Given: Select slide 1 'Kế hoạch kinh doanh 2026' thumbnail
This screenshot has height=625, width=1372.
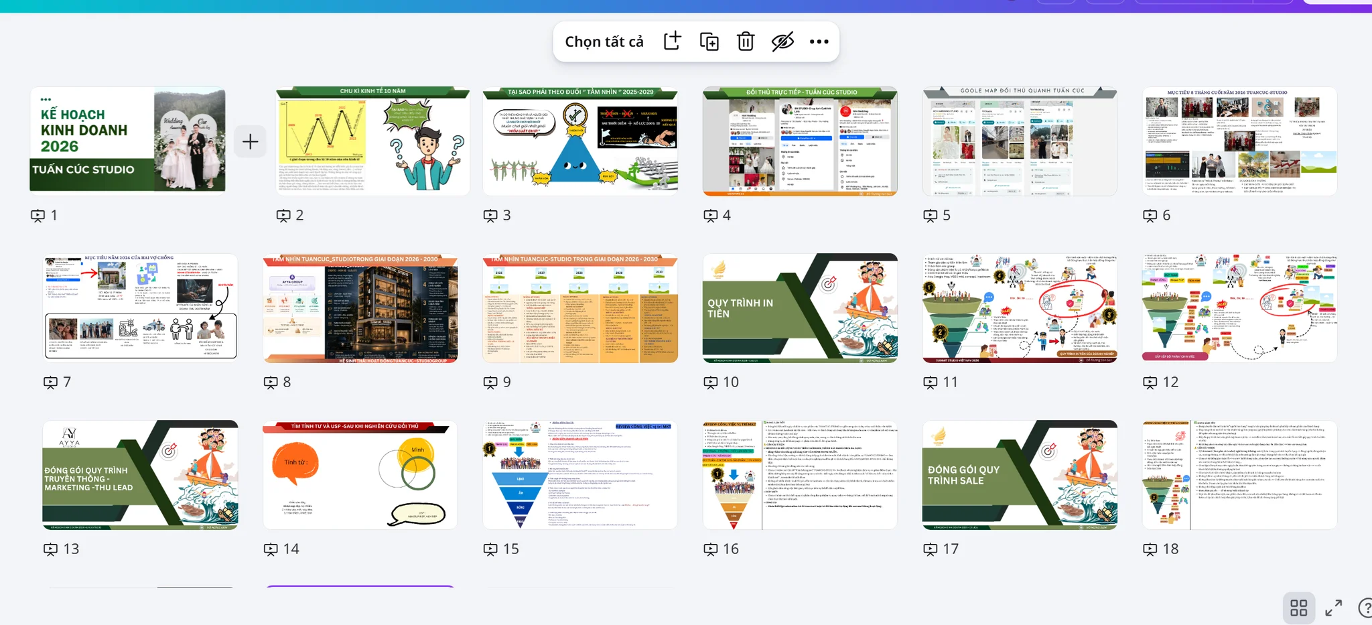Looking at the screenshot, I should 127,139.
